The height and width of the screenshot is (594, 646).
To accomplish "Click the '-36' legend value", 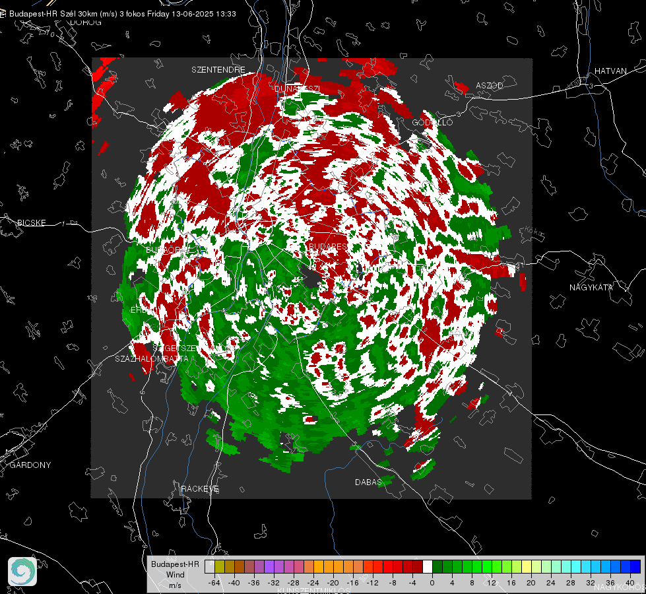I will point(254,583).
